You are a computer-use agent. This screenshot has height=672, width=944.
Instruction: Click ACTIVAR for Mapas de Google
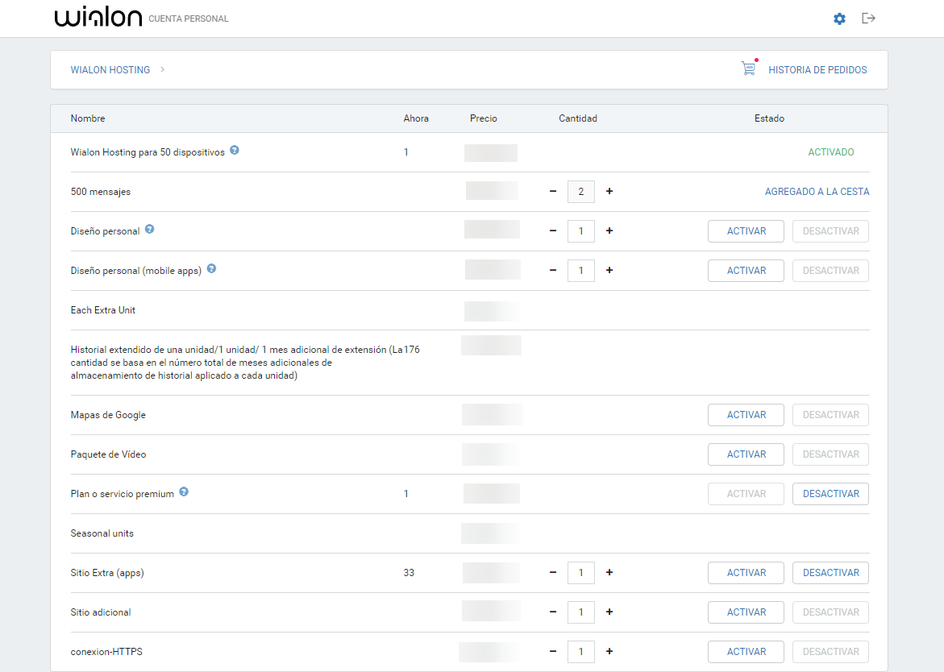coord(746,414)
